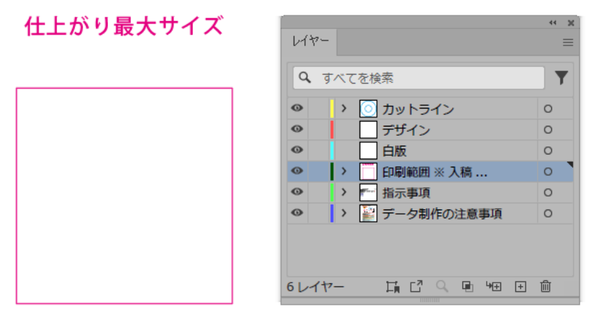
Task: Toggle lock on カットライン layer
Action: 318,108
